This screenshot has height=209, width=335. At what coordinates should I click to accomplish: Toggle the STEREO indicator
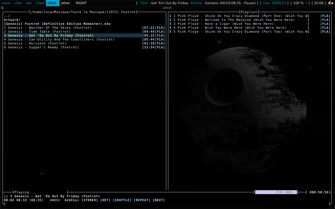(x=90, y=200)
